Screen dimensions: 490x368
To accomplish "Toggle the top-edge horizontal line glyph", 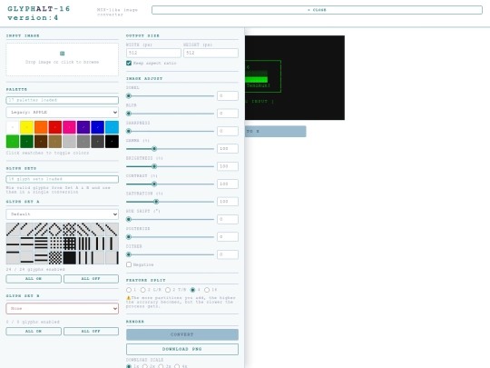I will coord(13,258).
